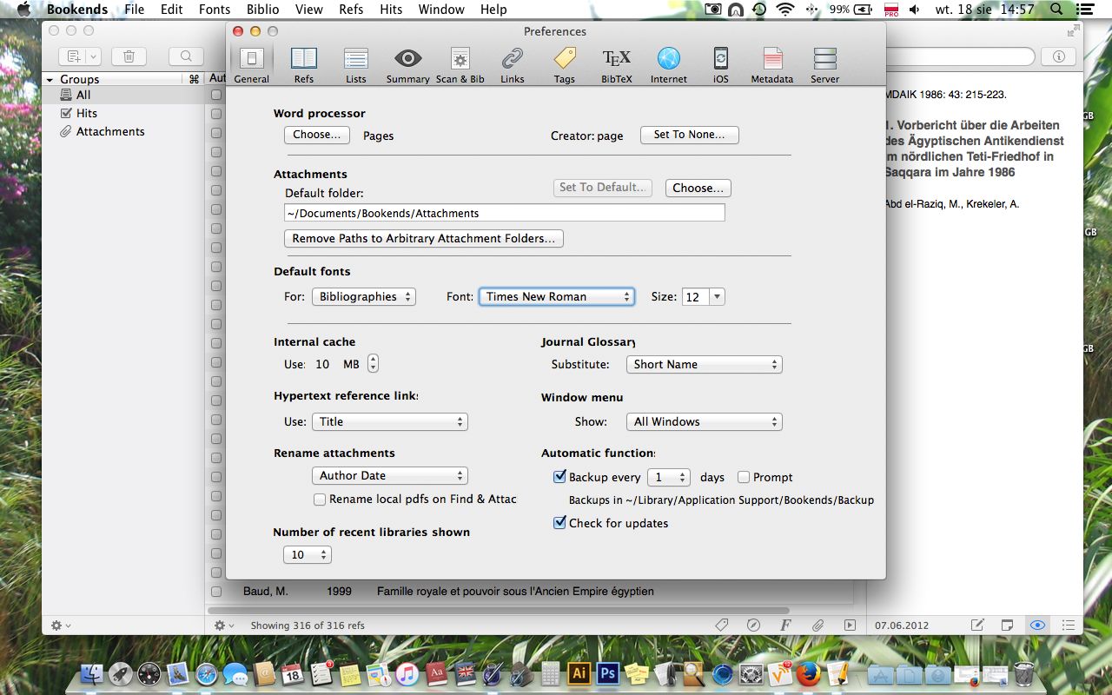Click the font F icon in bottom bar
Screen dimensions: 1112x695
point(785,625)
